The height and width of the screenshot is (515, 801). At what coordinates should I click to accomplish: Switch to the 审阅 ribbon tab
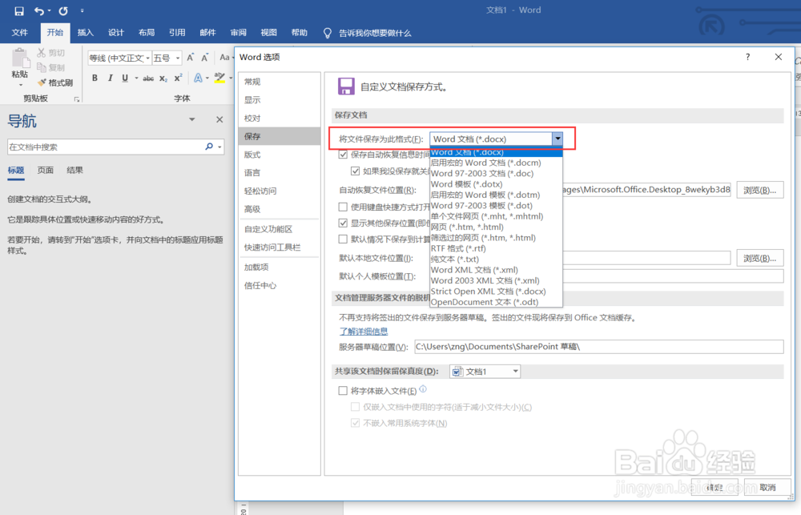[238, 33]
